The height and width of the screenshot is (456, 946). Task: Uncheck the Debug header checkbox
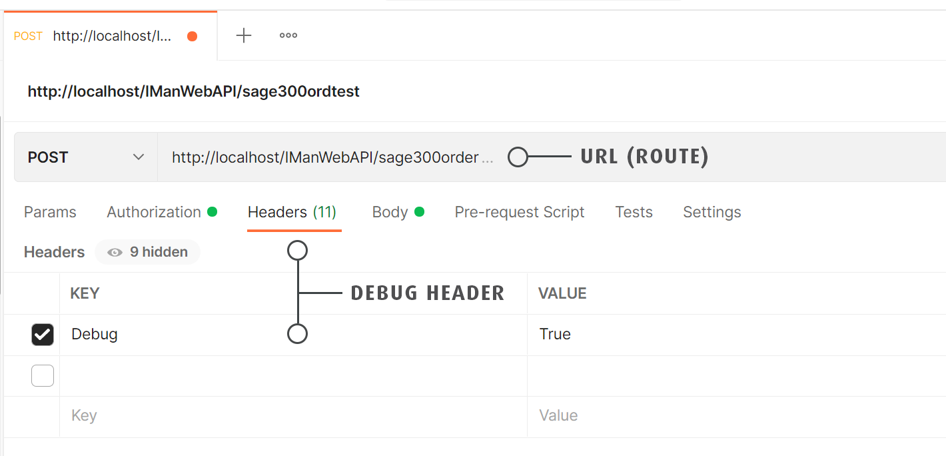pos(43,335)
